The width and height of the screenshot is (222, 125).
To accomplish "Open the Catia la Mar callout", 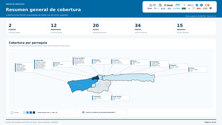I will pos(43,64).
